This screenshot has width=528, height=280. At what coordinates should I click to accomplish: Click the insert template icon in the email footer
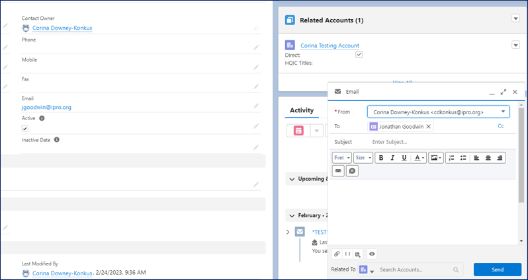[359, 254]
